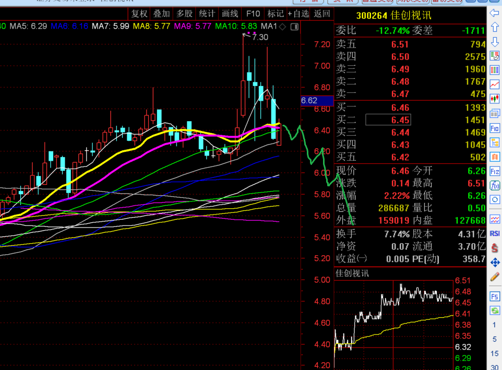Click the back arrow icon in sidebar
This screenshot has height=370, width=502.
(495, 13)
